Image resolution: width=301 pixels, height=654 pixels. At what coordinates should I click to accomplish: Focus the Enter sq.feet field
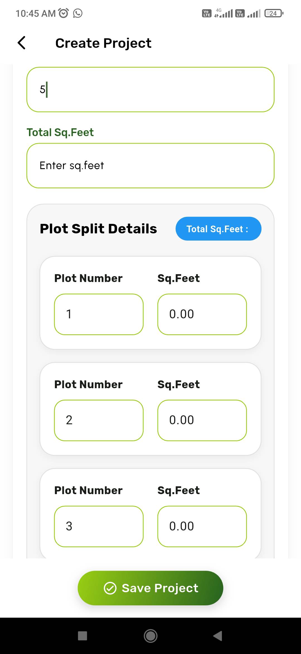[151, 166]
